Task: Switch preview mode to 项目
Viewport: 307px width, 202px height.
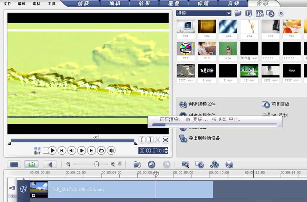Action: point(37,148)
